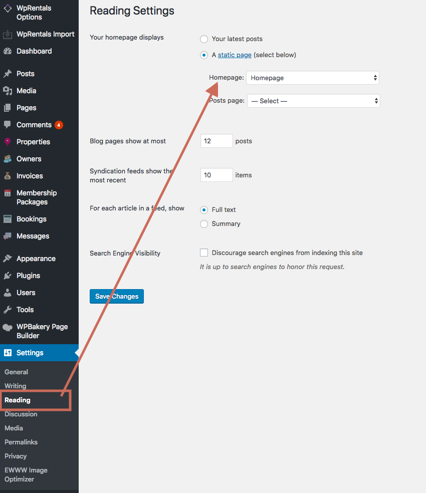Choose the 'Summary' feed radio button
426x493 pixels.
(204, 224)
